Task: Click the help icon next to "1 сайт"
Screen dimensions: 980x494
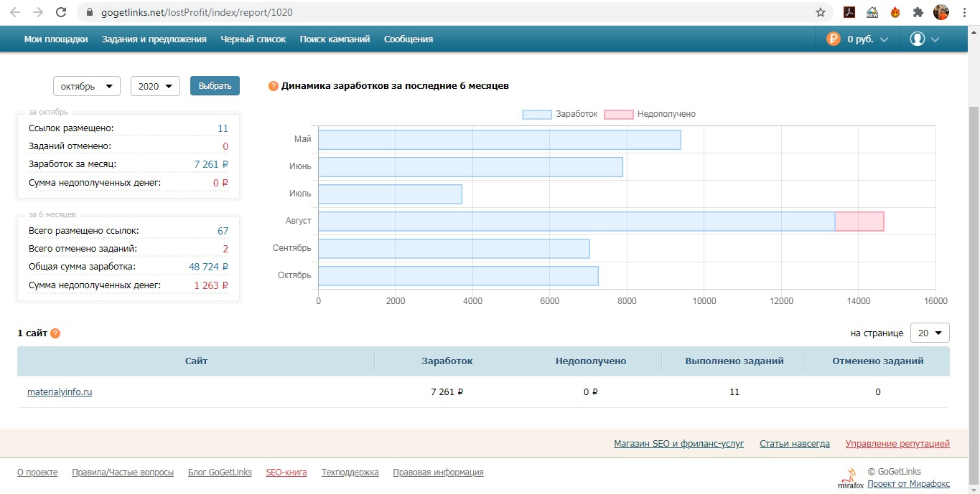Action: (55, 333)
